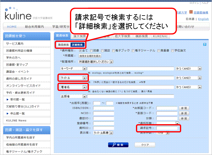Click the NCID input field

point(104,113)
